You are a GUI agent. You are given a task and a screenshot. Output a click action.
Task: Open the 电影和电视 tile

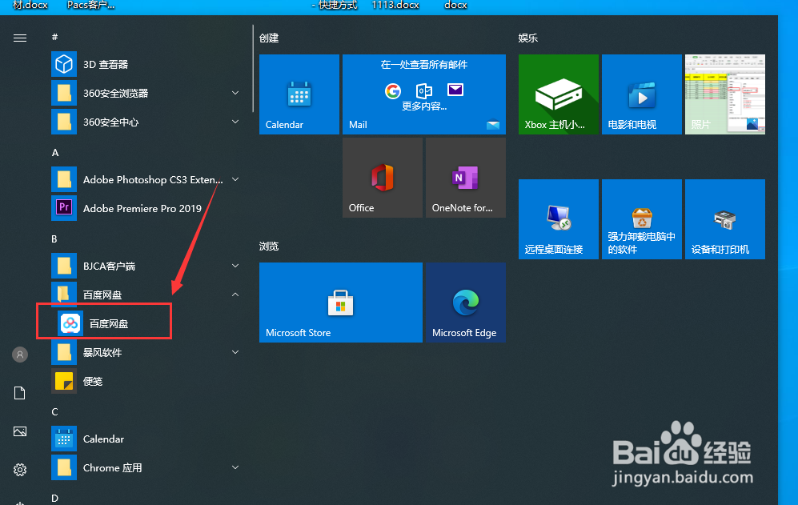642,94
